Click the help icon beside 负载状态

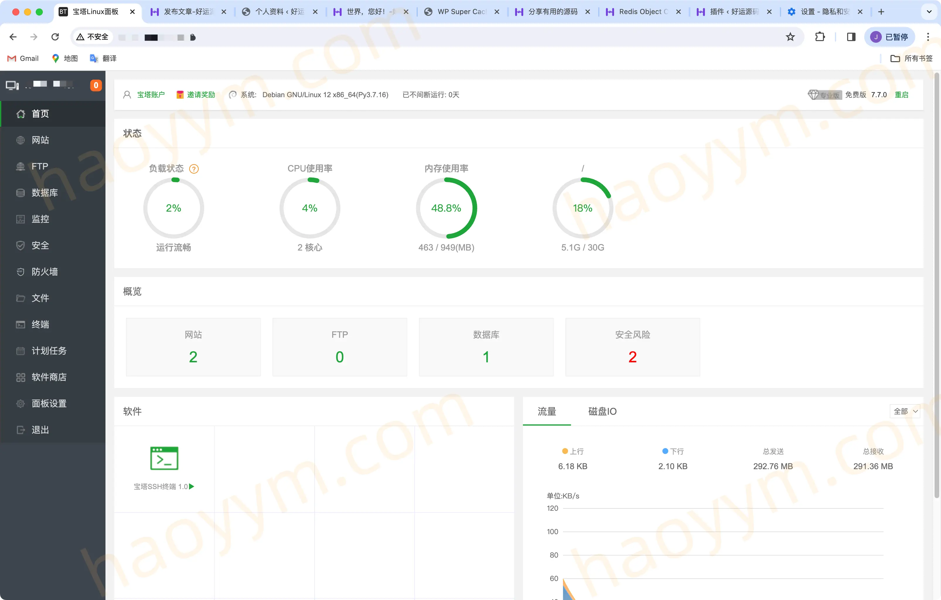coord(194,169)
